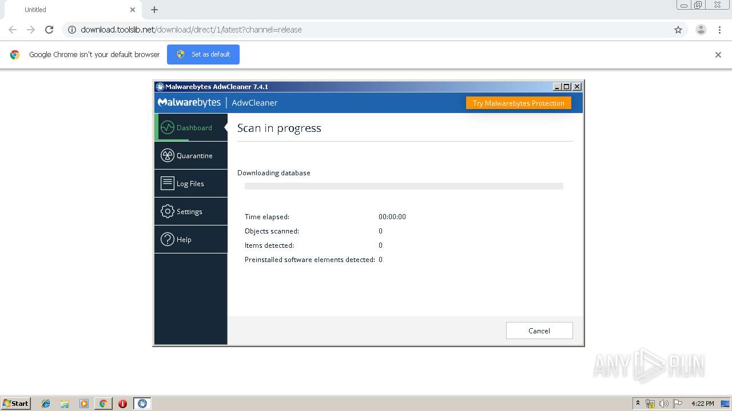The height and width of the screenshot is (411, 732).
Task: Bookmark this page with star icon
Action: [x=678, y=30]
